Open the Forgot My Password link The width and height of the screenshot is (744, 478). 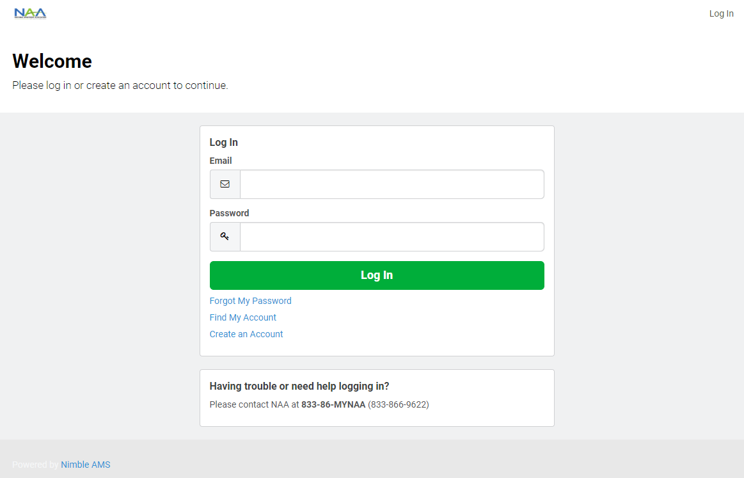tap(250, 301)
